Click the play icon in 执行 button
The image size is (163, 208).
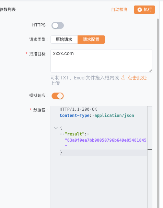click(140, 10)
